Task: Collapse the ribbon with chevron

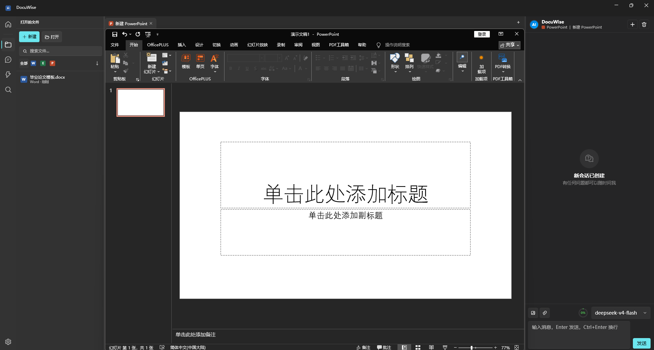Action: (520, 80)
